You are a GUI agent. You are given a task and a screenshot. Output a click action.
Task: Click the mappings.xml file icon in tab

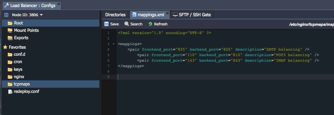134,15
